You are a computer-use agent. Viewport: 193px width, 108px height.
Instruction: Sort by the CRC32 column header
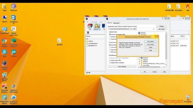coord(182,36)
